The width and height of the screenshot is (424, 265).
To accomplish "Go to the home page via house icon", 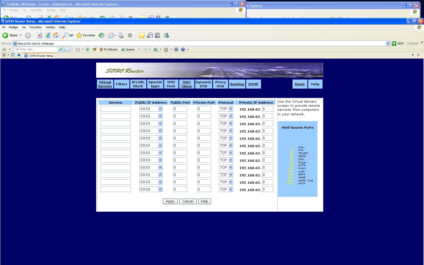I will [x=56, y=35].
